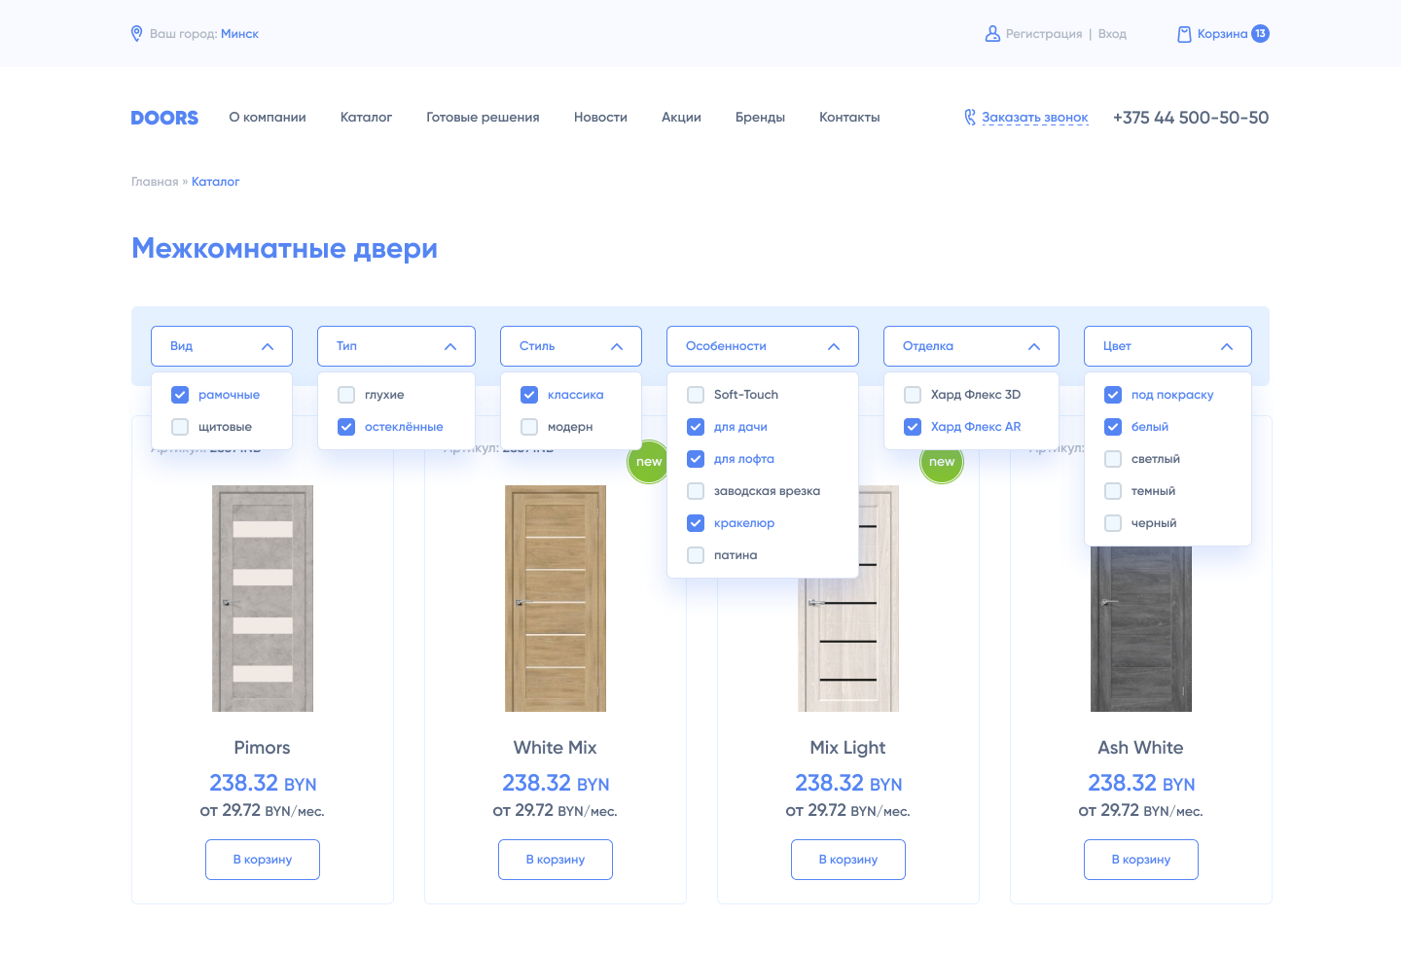Check the заводская врезка option
The width and height of the screenshot is (1401, 953).
click(696, 491)
